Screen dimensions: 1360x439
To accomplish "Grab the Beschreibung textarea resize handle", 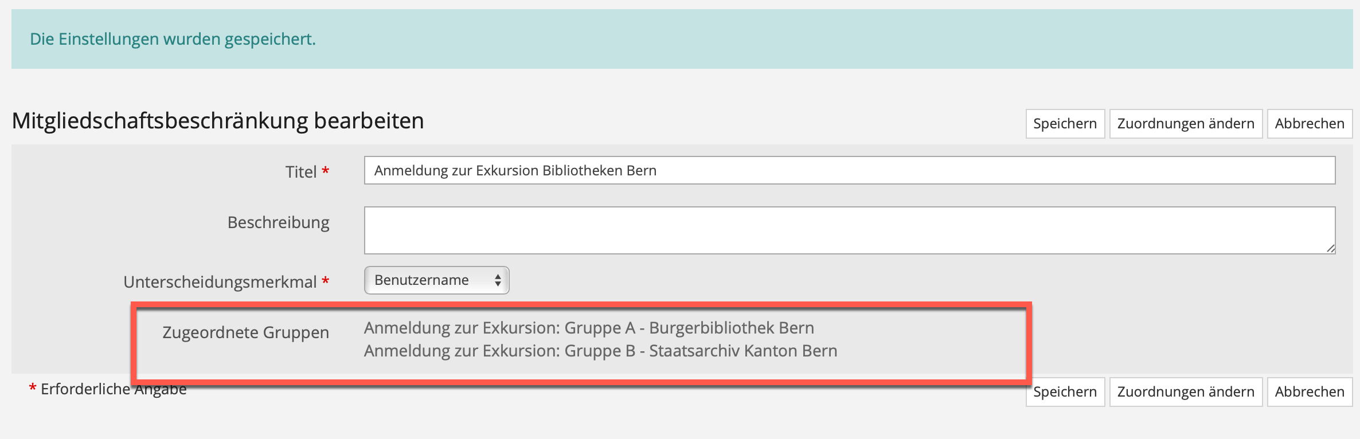I will (x=1330, y=248).
